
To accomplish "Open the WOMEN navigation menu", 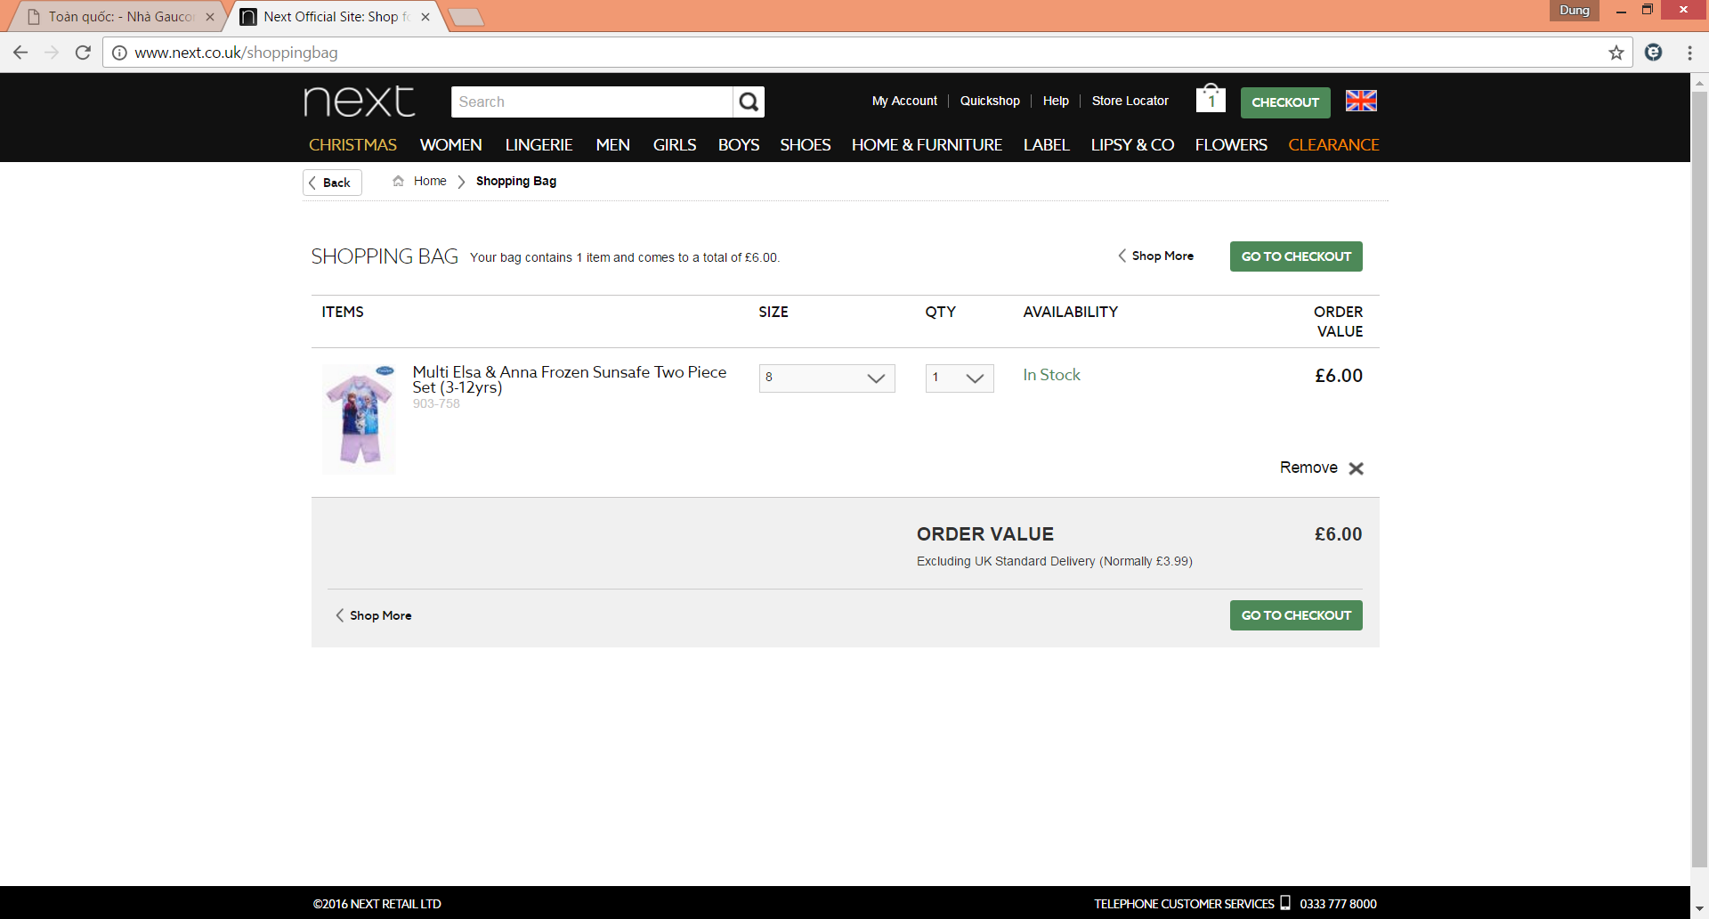I will (x=450, y=144).
